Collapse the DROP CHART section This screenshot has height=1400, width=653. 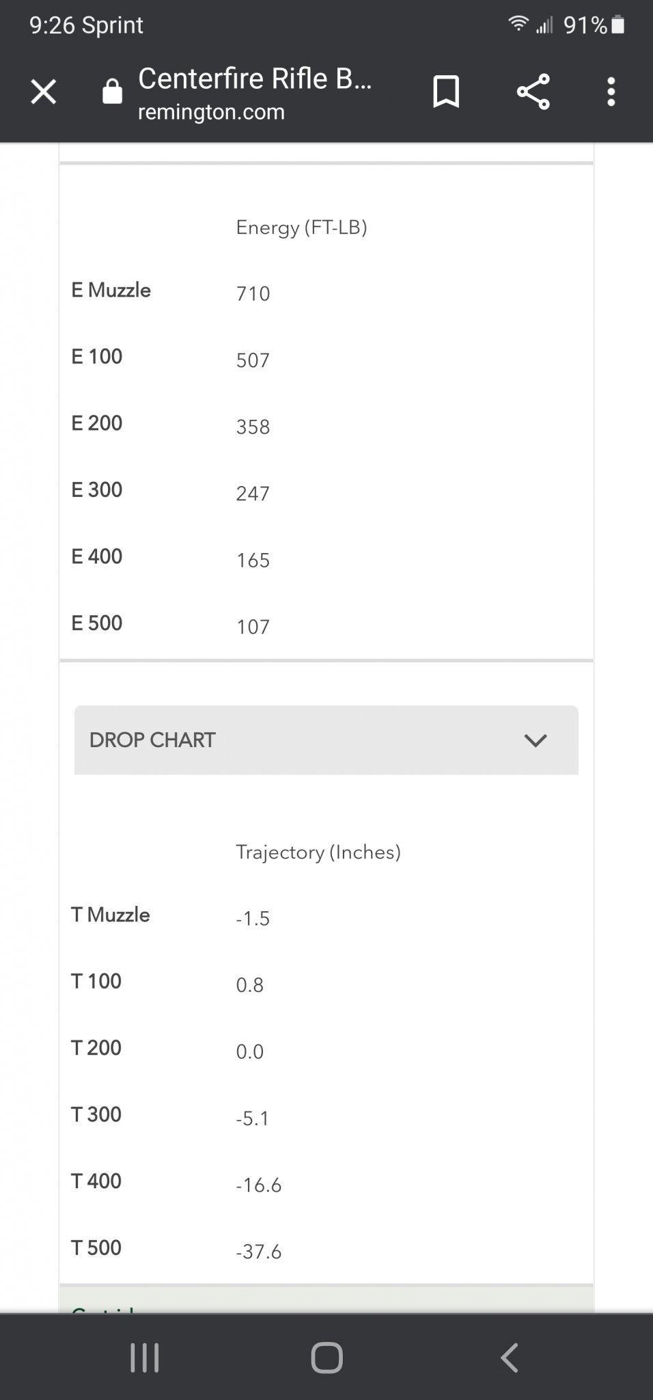tap(326, 740)
